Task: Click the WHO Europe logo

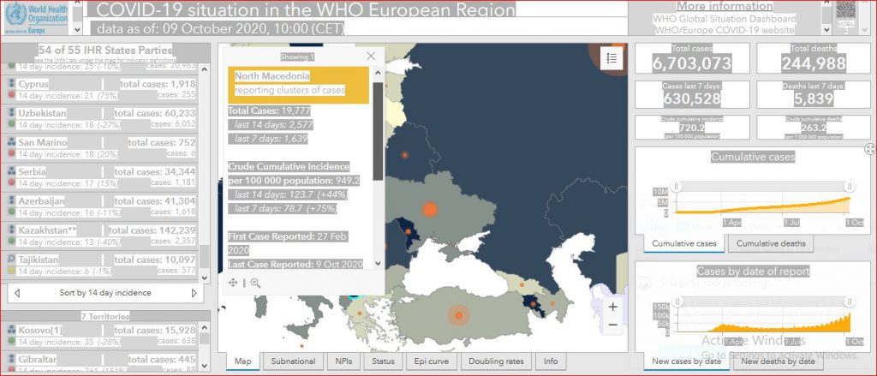Action: click(x=36, y=19)
